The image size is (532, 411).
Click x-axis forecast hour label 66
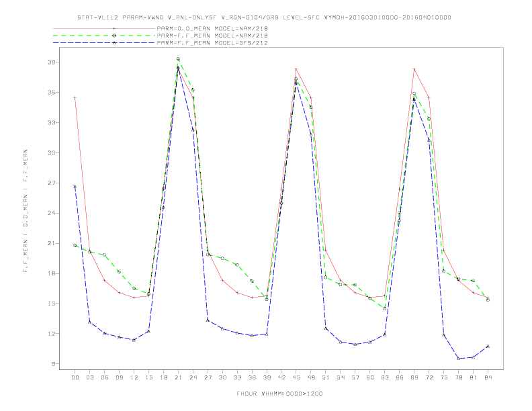pos(400,377)
